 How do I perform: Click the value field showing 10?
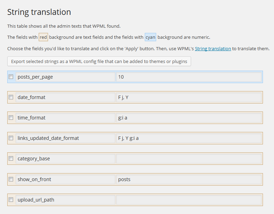point(189,77)
